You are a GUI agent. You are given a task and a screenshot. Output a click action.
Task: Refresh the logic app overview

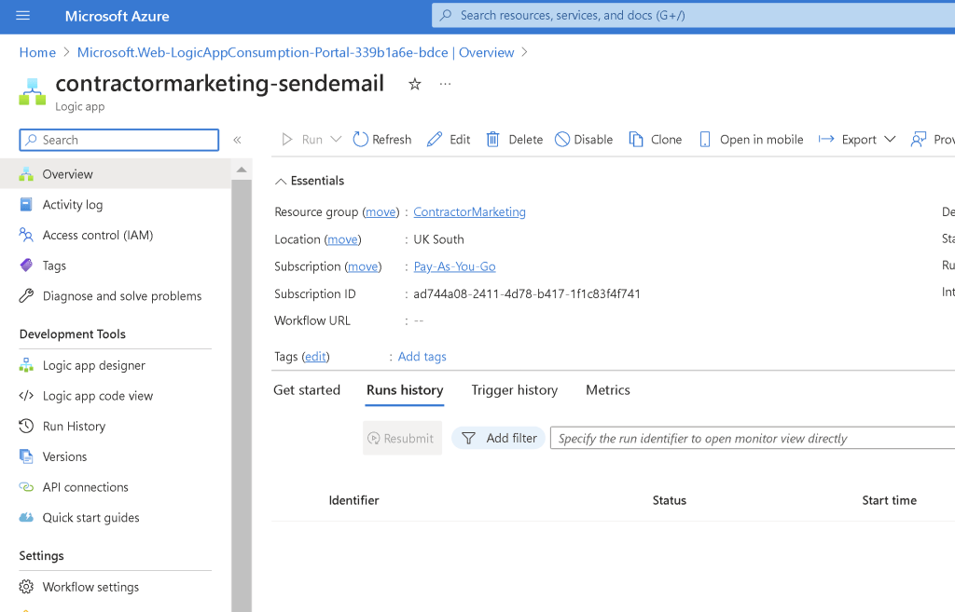pyautogui.click(x=381, y=140)
